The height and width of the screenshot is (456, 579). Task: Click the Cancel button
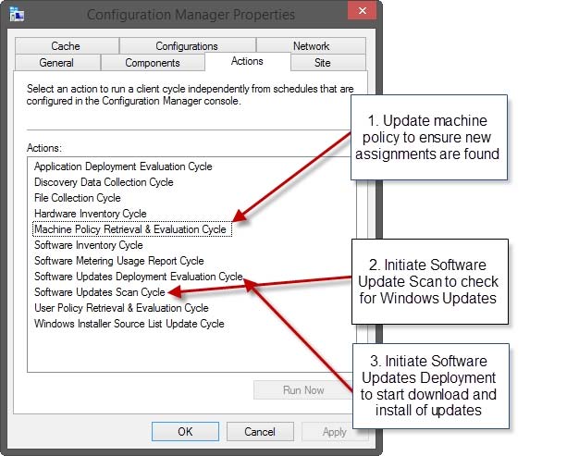coord(260,432)
